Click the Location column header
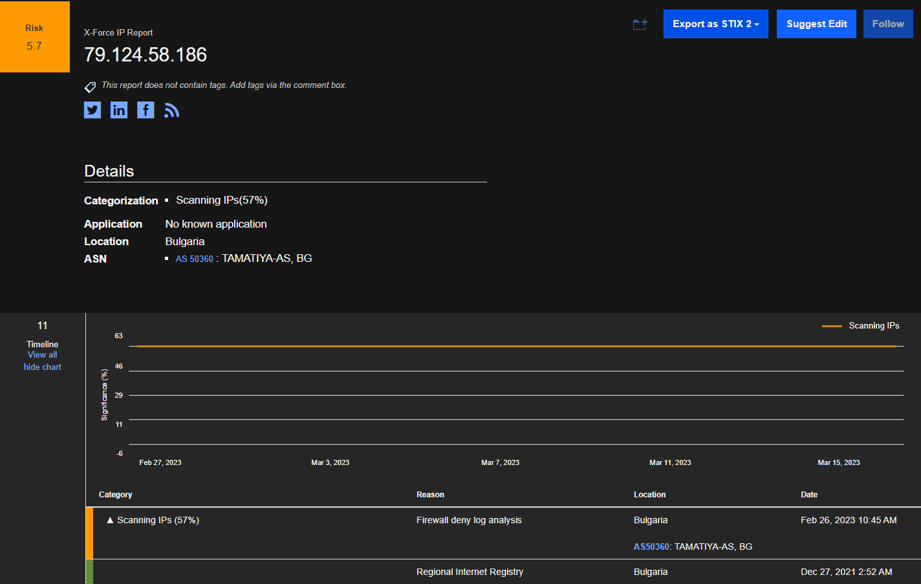Image resolution: width=921 pixels, height=584 pixels. click(649, 495)
